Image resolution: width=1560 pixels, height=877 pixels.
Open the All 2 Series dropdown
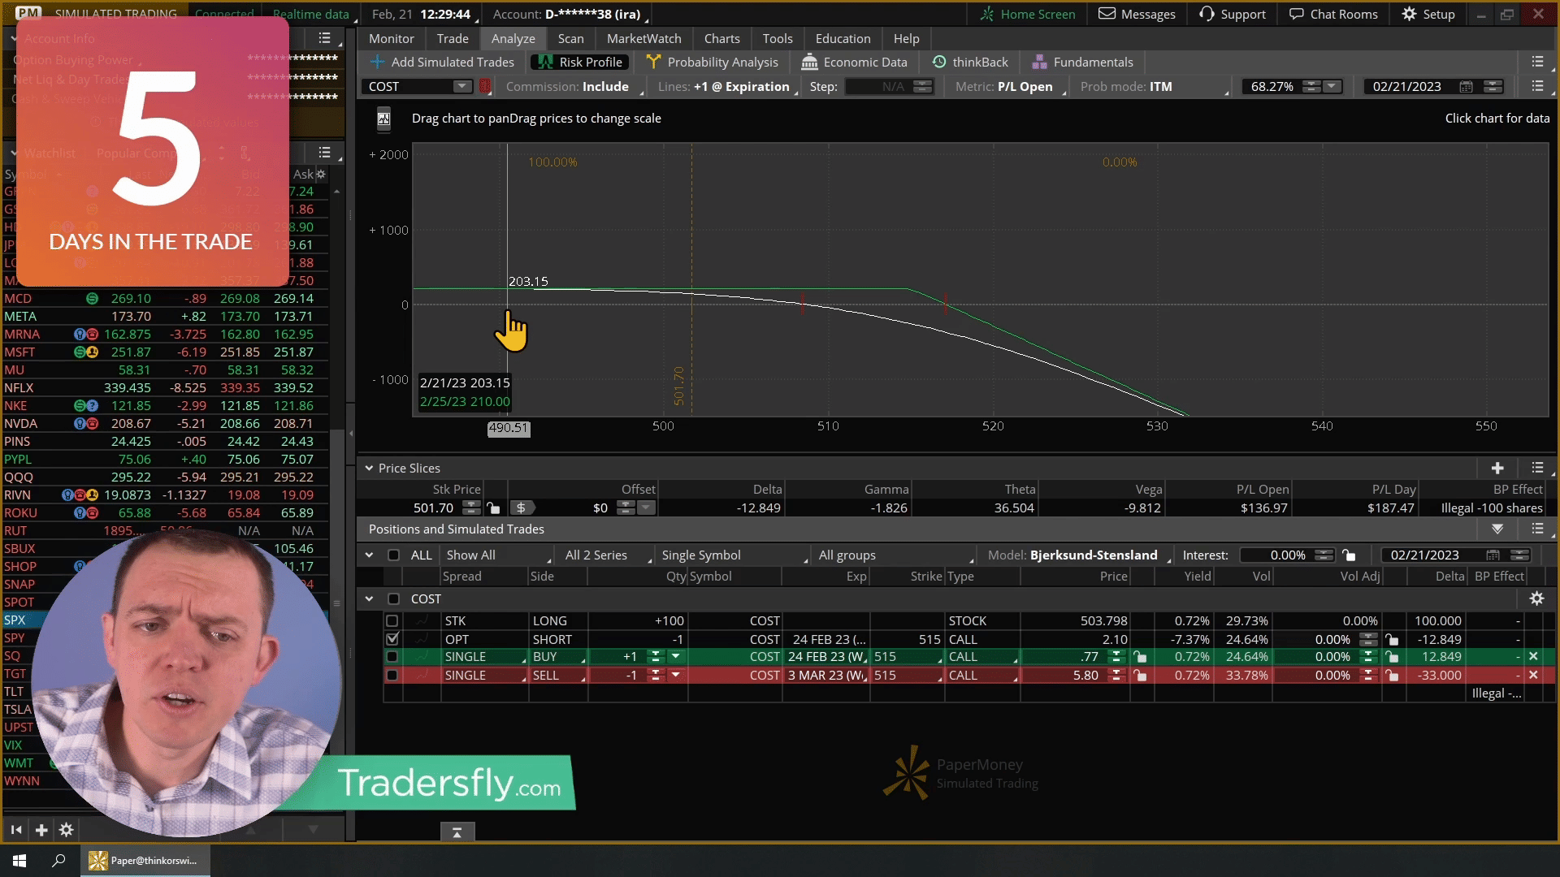tap(608, 555)
